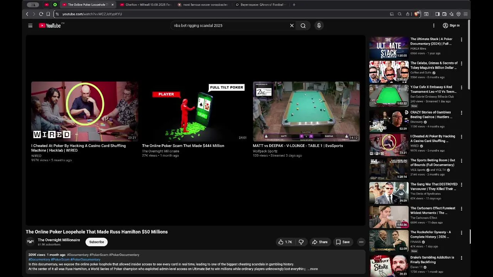The image size is (493, 277).
Task: Open The Sports Betting Boom video title
Action: (433, 162)
